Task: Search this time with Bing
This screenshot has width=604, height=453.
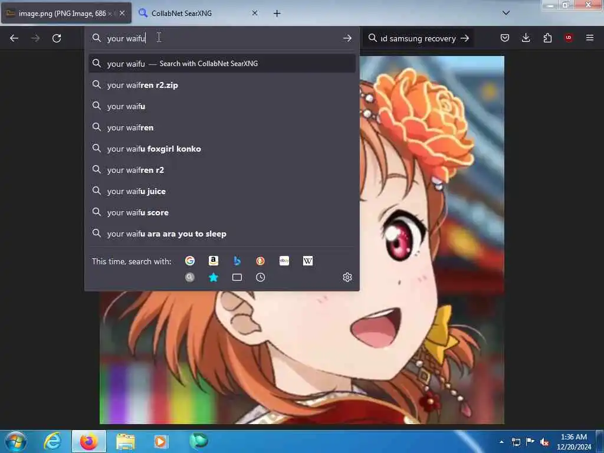Action: pyautogui.click(x=237, y=261)
